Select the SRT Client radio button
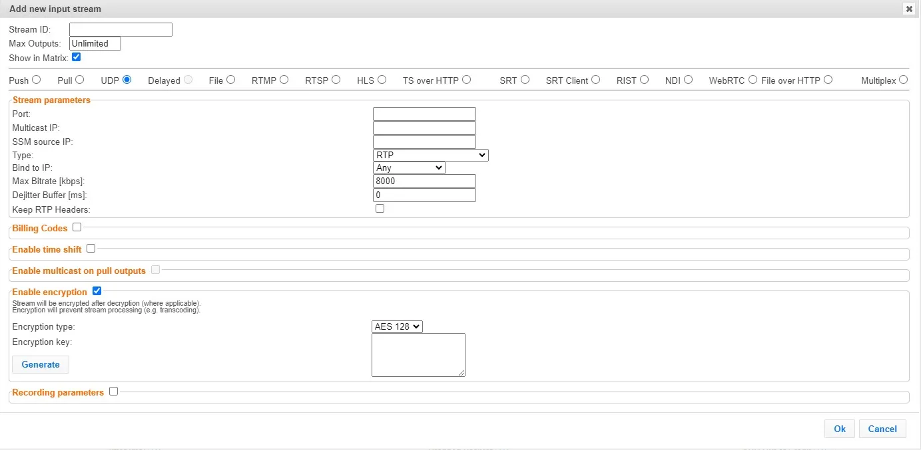The image size is (921, 450). [x=595, y=79]
